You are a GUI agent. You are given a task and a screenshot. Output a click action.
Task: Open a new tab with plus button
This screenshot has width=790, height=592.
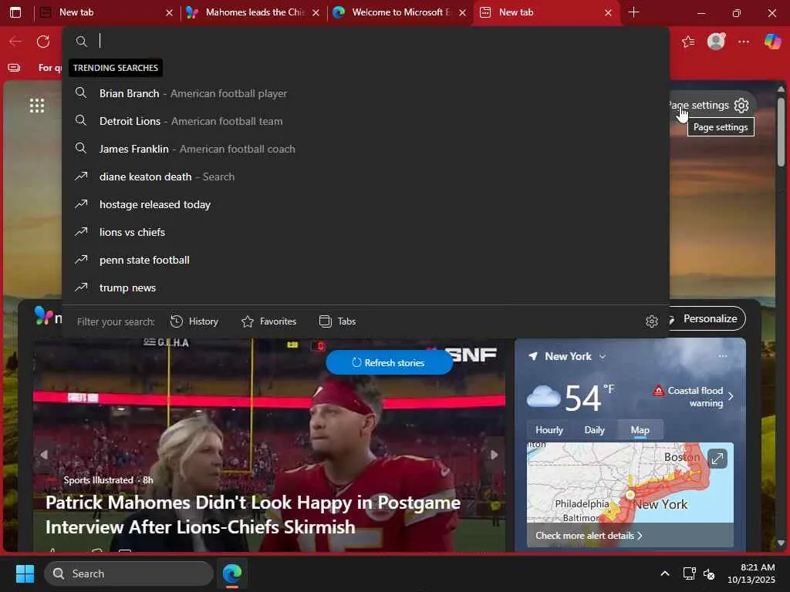pyautogui.click(x=634, y=12)
